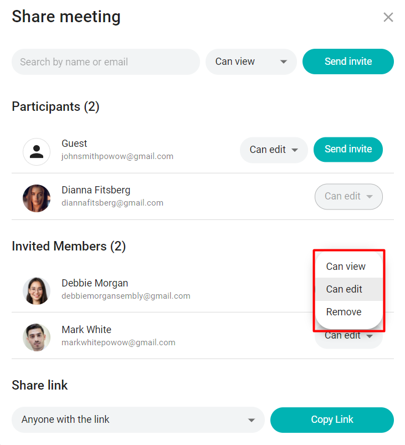Send invite to the Guest participant

348,150
